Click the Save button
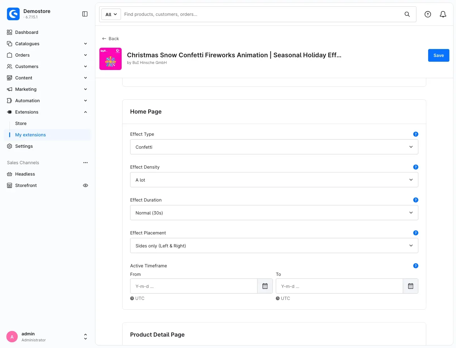The image size is (456, 348). click(x=439, y=55)
